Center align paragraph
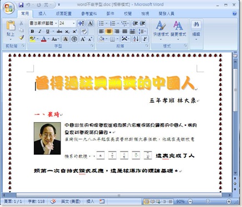This screenshot has height=207, width=242. [109, 32]
